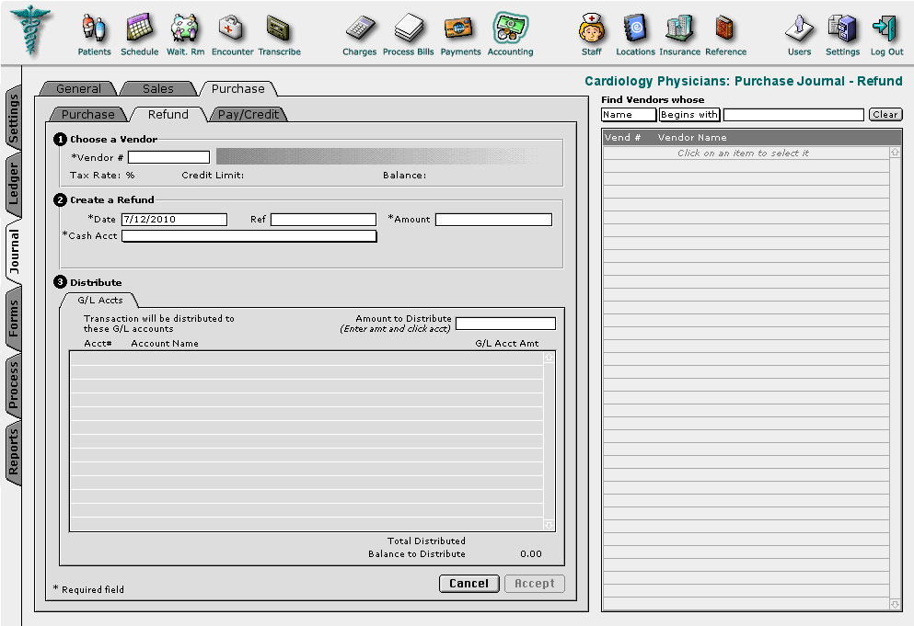Click the Clear button

(x=885, y=115)
